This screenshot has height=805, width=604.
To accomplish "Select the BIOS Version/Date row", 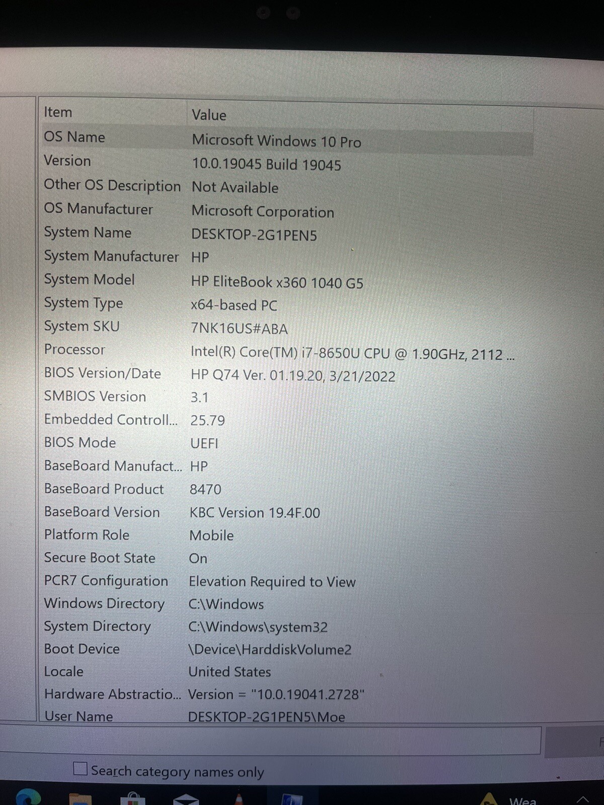I will pos(286,374).
